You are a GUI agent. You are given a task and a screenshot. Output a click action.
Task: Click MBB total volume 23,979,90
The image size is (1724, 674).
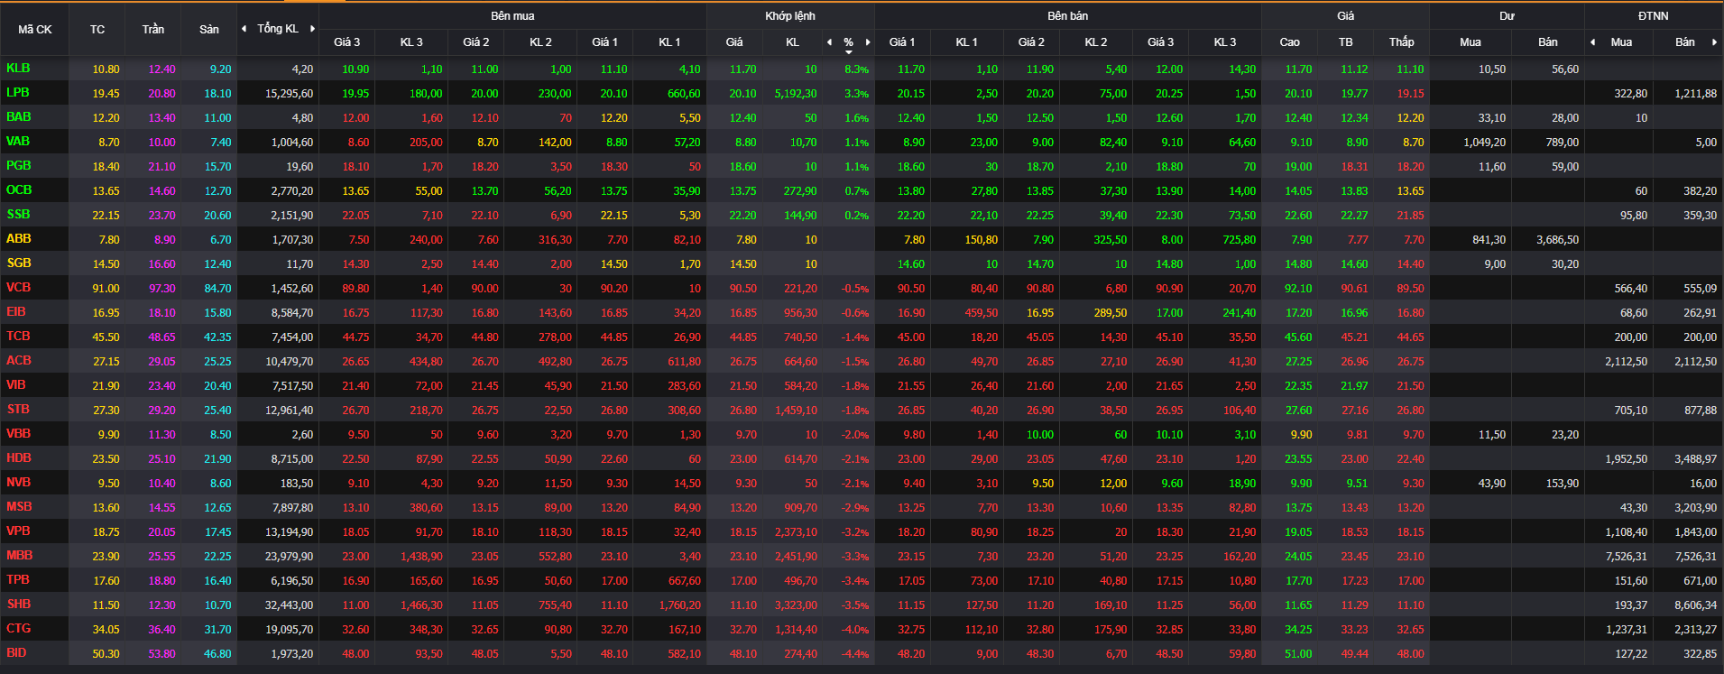point(290,557)
